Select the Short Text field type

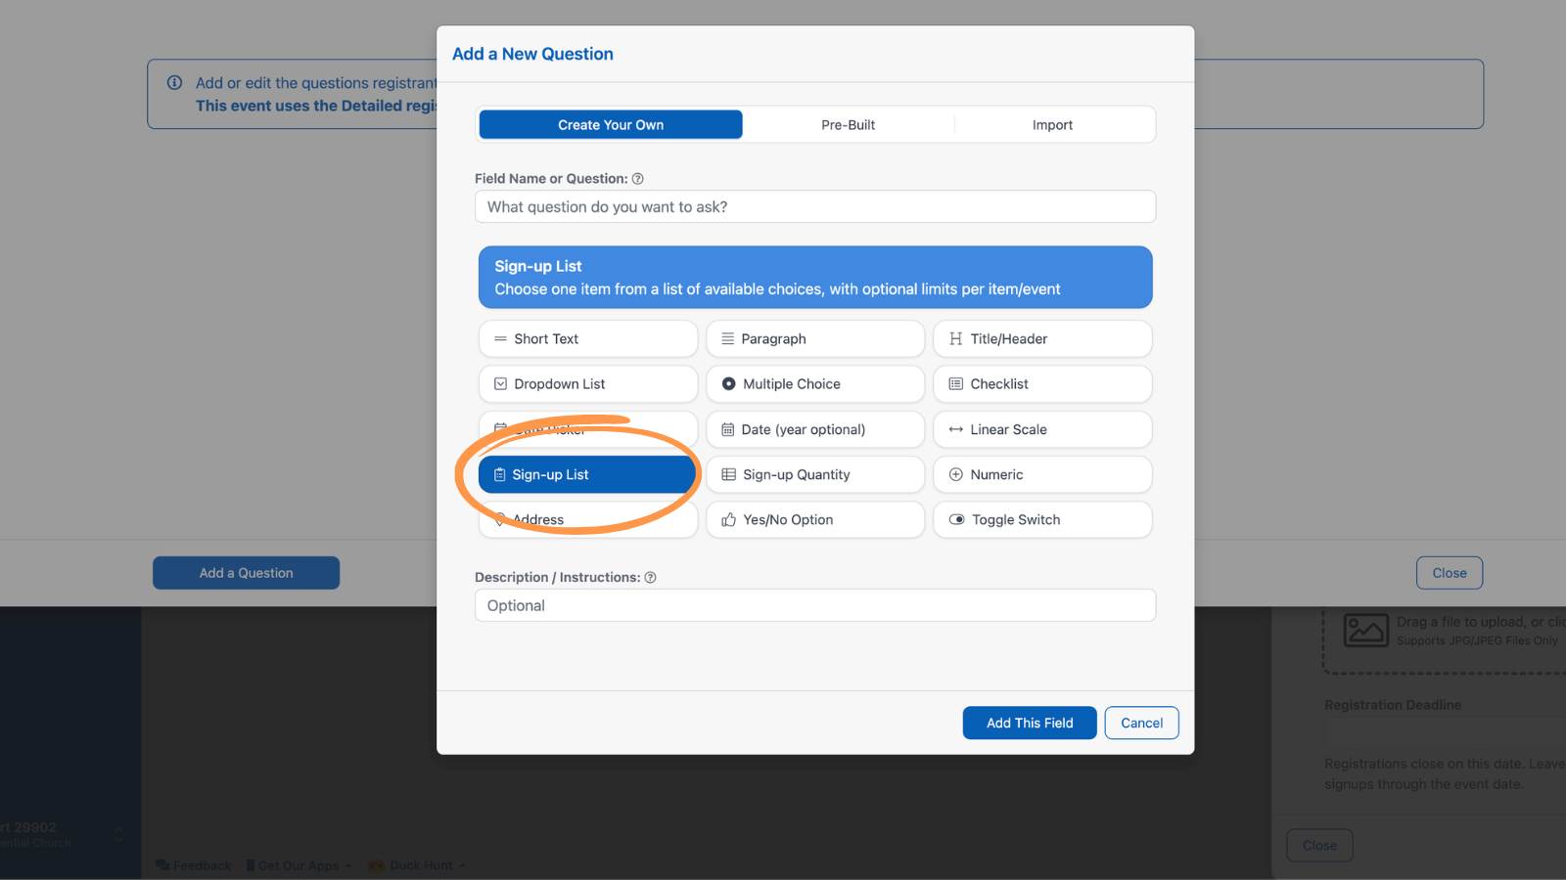coord(587,338)
